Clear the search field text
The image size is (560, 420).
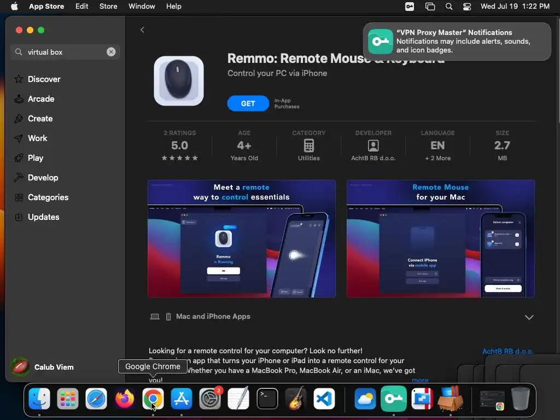tap(111, 52)
